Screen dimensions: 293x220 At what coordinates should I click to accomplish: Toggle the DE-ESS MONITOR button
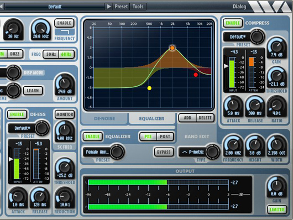[65, 114]
